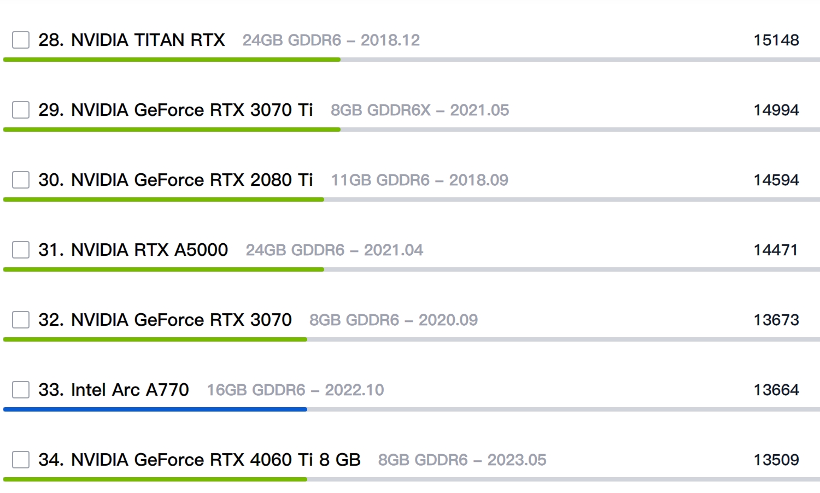View details for NVIDIA GeForce RTX 3070 Ti
This screenshot has width=820, height=493.
[x=175, y=110]
